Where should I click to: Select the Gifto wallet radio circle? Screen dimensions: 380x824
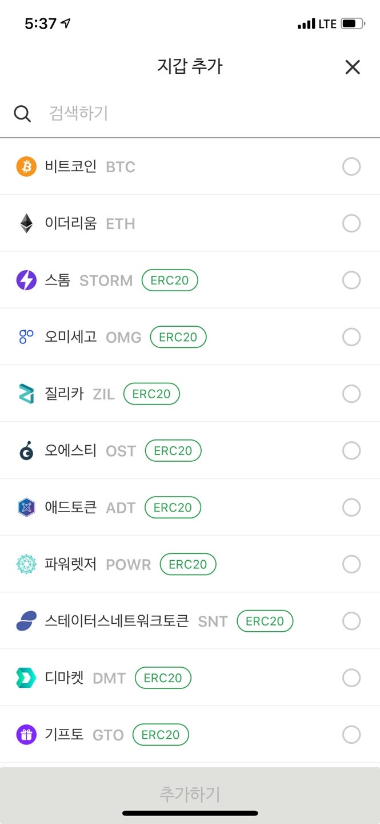351,735
